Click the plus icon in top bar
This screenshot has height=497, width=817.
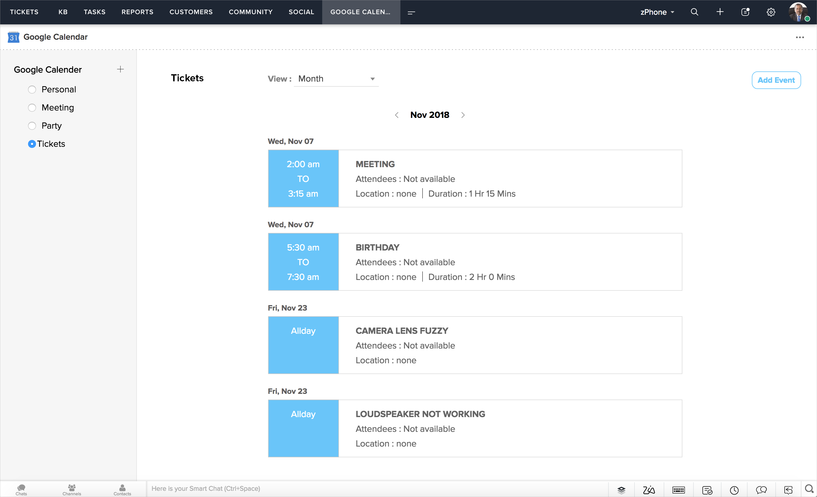pos(720,12)
